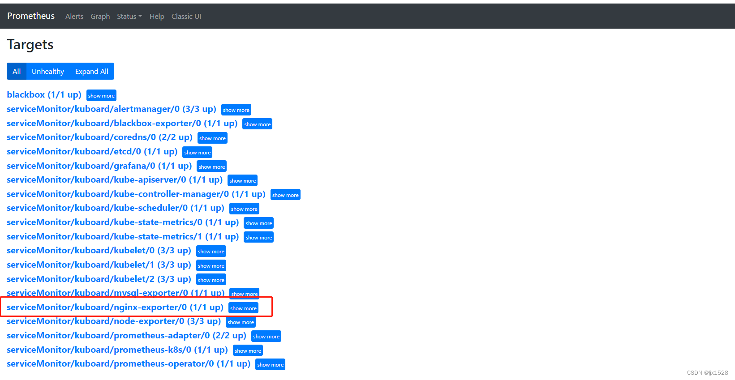Open the blackbox (1/1 up) link

point(44,95)
